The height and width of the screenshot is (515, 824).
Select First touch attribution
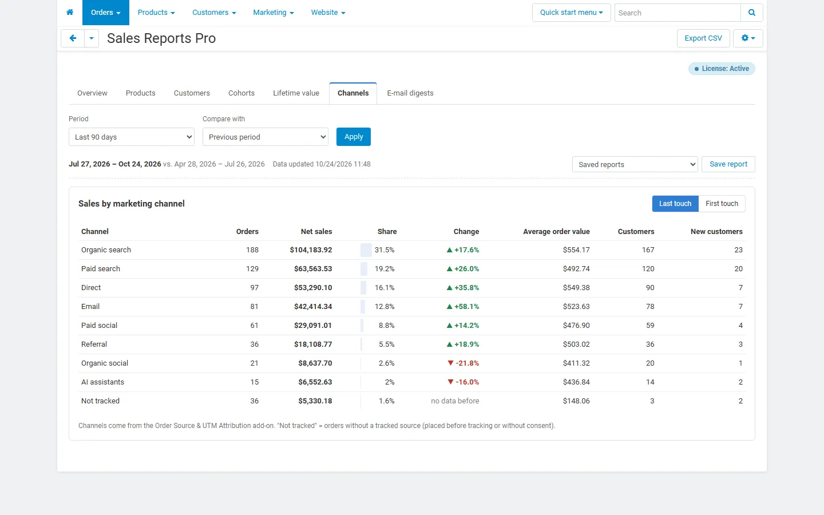[x=722, y=204]
